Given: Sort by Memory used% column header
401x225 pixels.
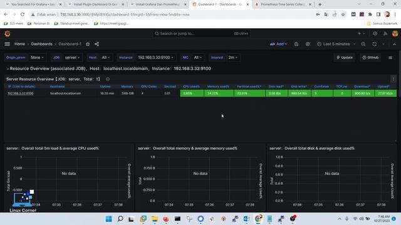Looking at the screenshot, I should click(218, 86).
